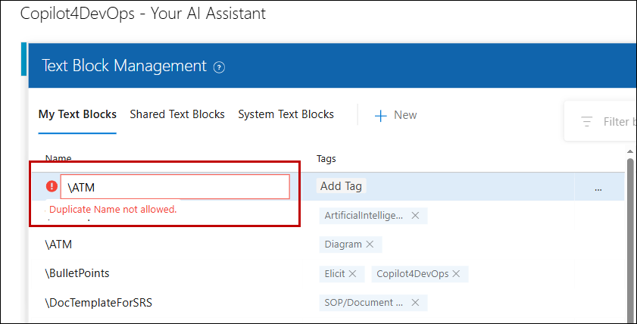Remove the Diagram tag
This screenshot has height=324, width=637.
(370, 245)
